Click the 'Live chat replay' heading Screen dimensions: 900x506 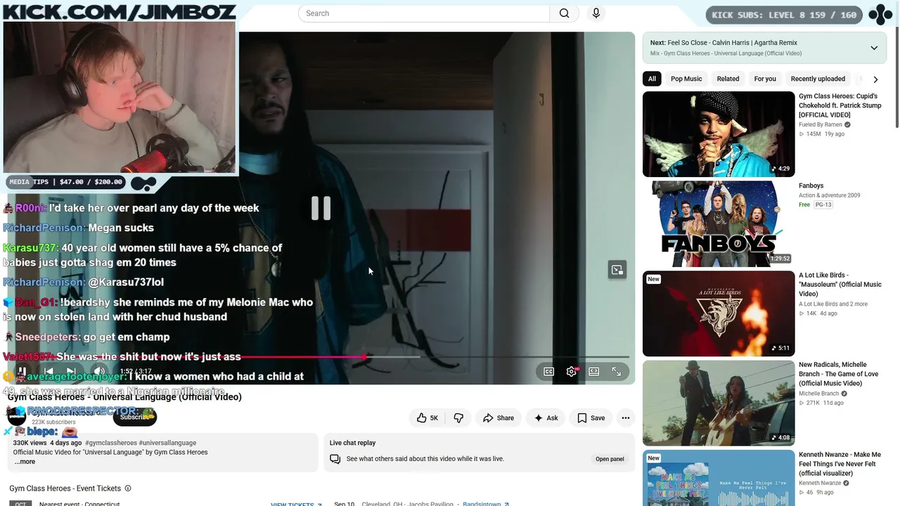pyautogui.click(x=352, y=443)
